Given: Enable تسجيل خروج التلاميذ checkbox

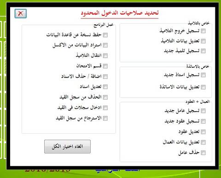Looking at the screenshot, I should pos(203,31).
